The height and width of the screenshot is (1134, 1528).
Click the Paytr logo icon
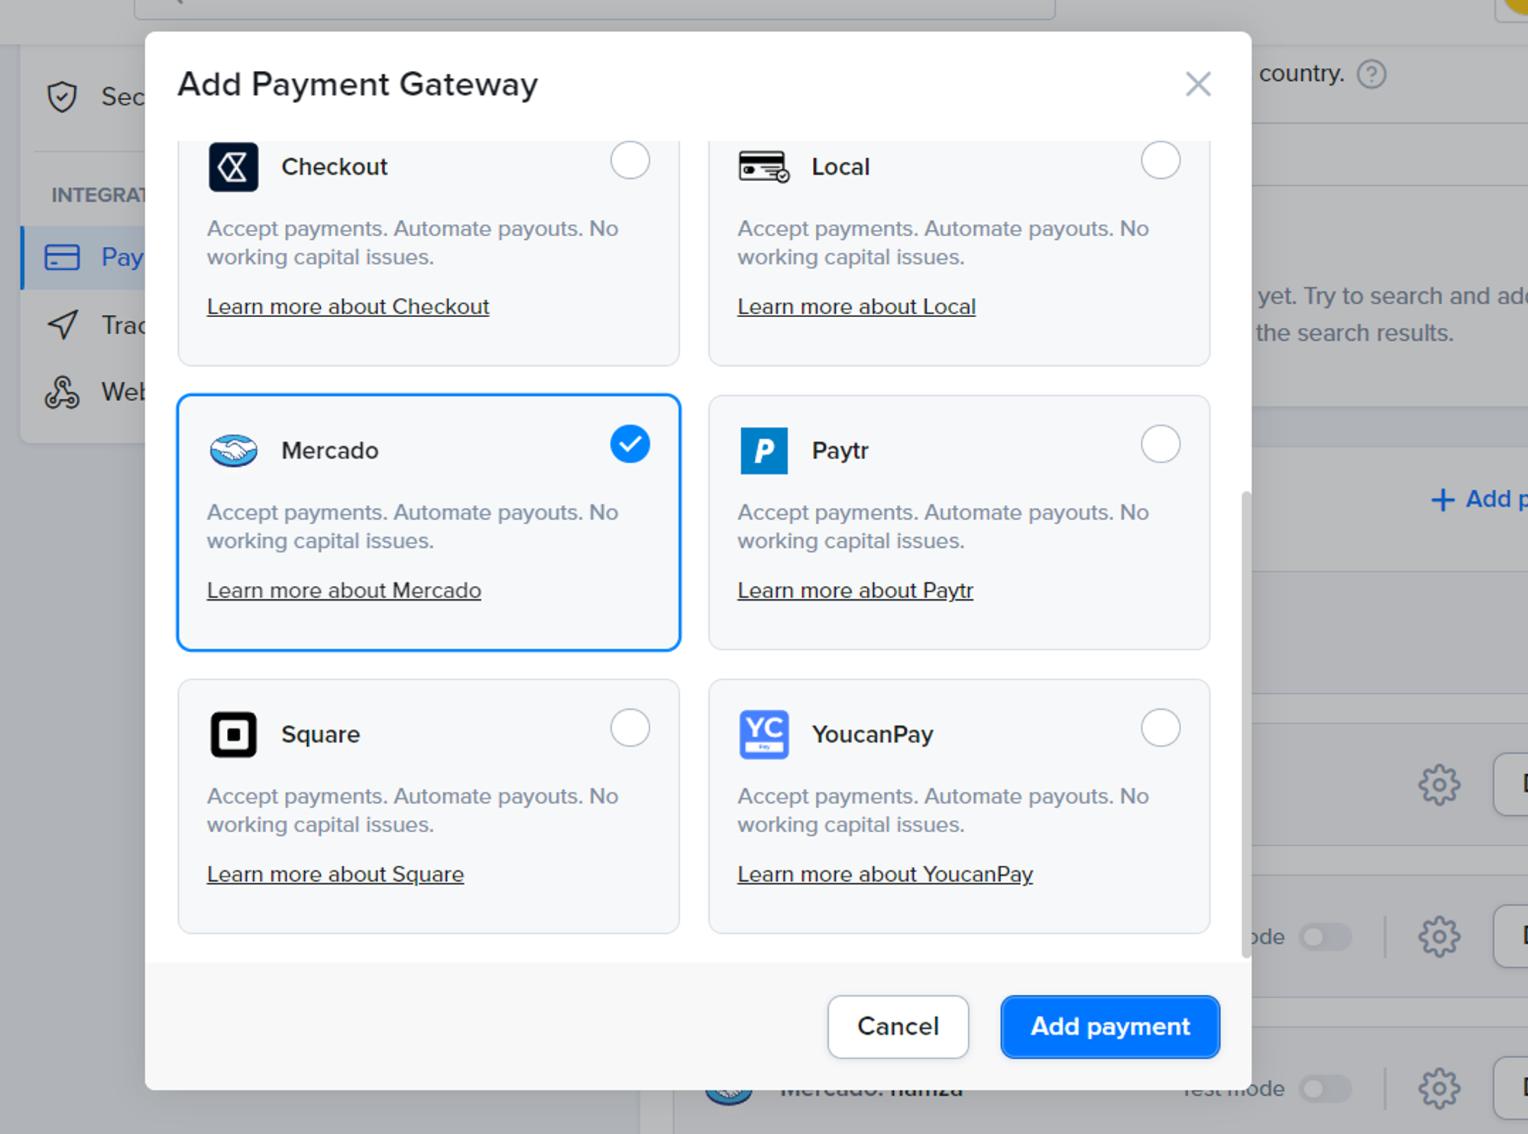763,451
